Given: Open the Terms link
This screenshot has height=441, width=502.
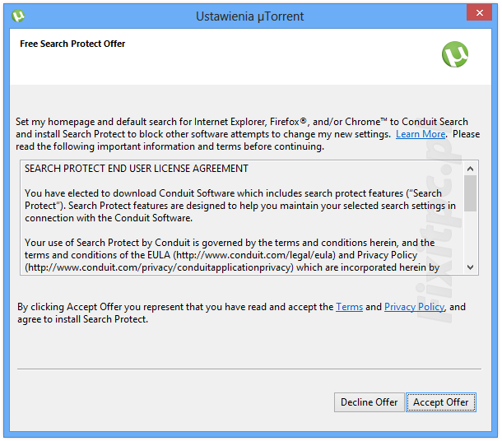Looking at the screenshot, I should pos(349,307).
